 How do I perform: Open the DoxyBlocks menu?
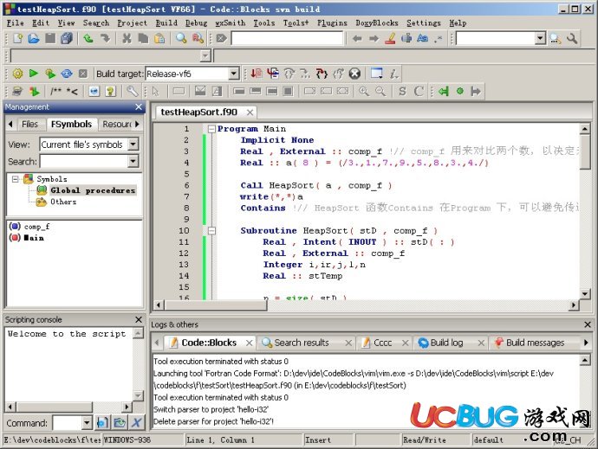point(377,23)
